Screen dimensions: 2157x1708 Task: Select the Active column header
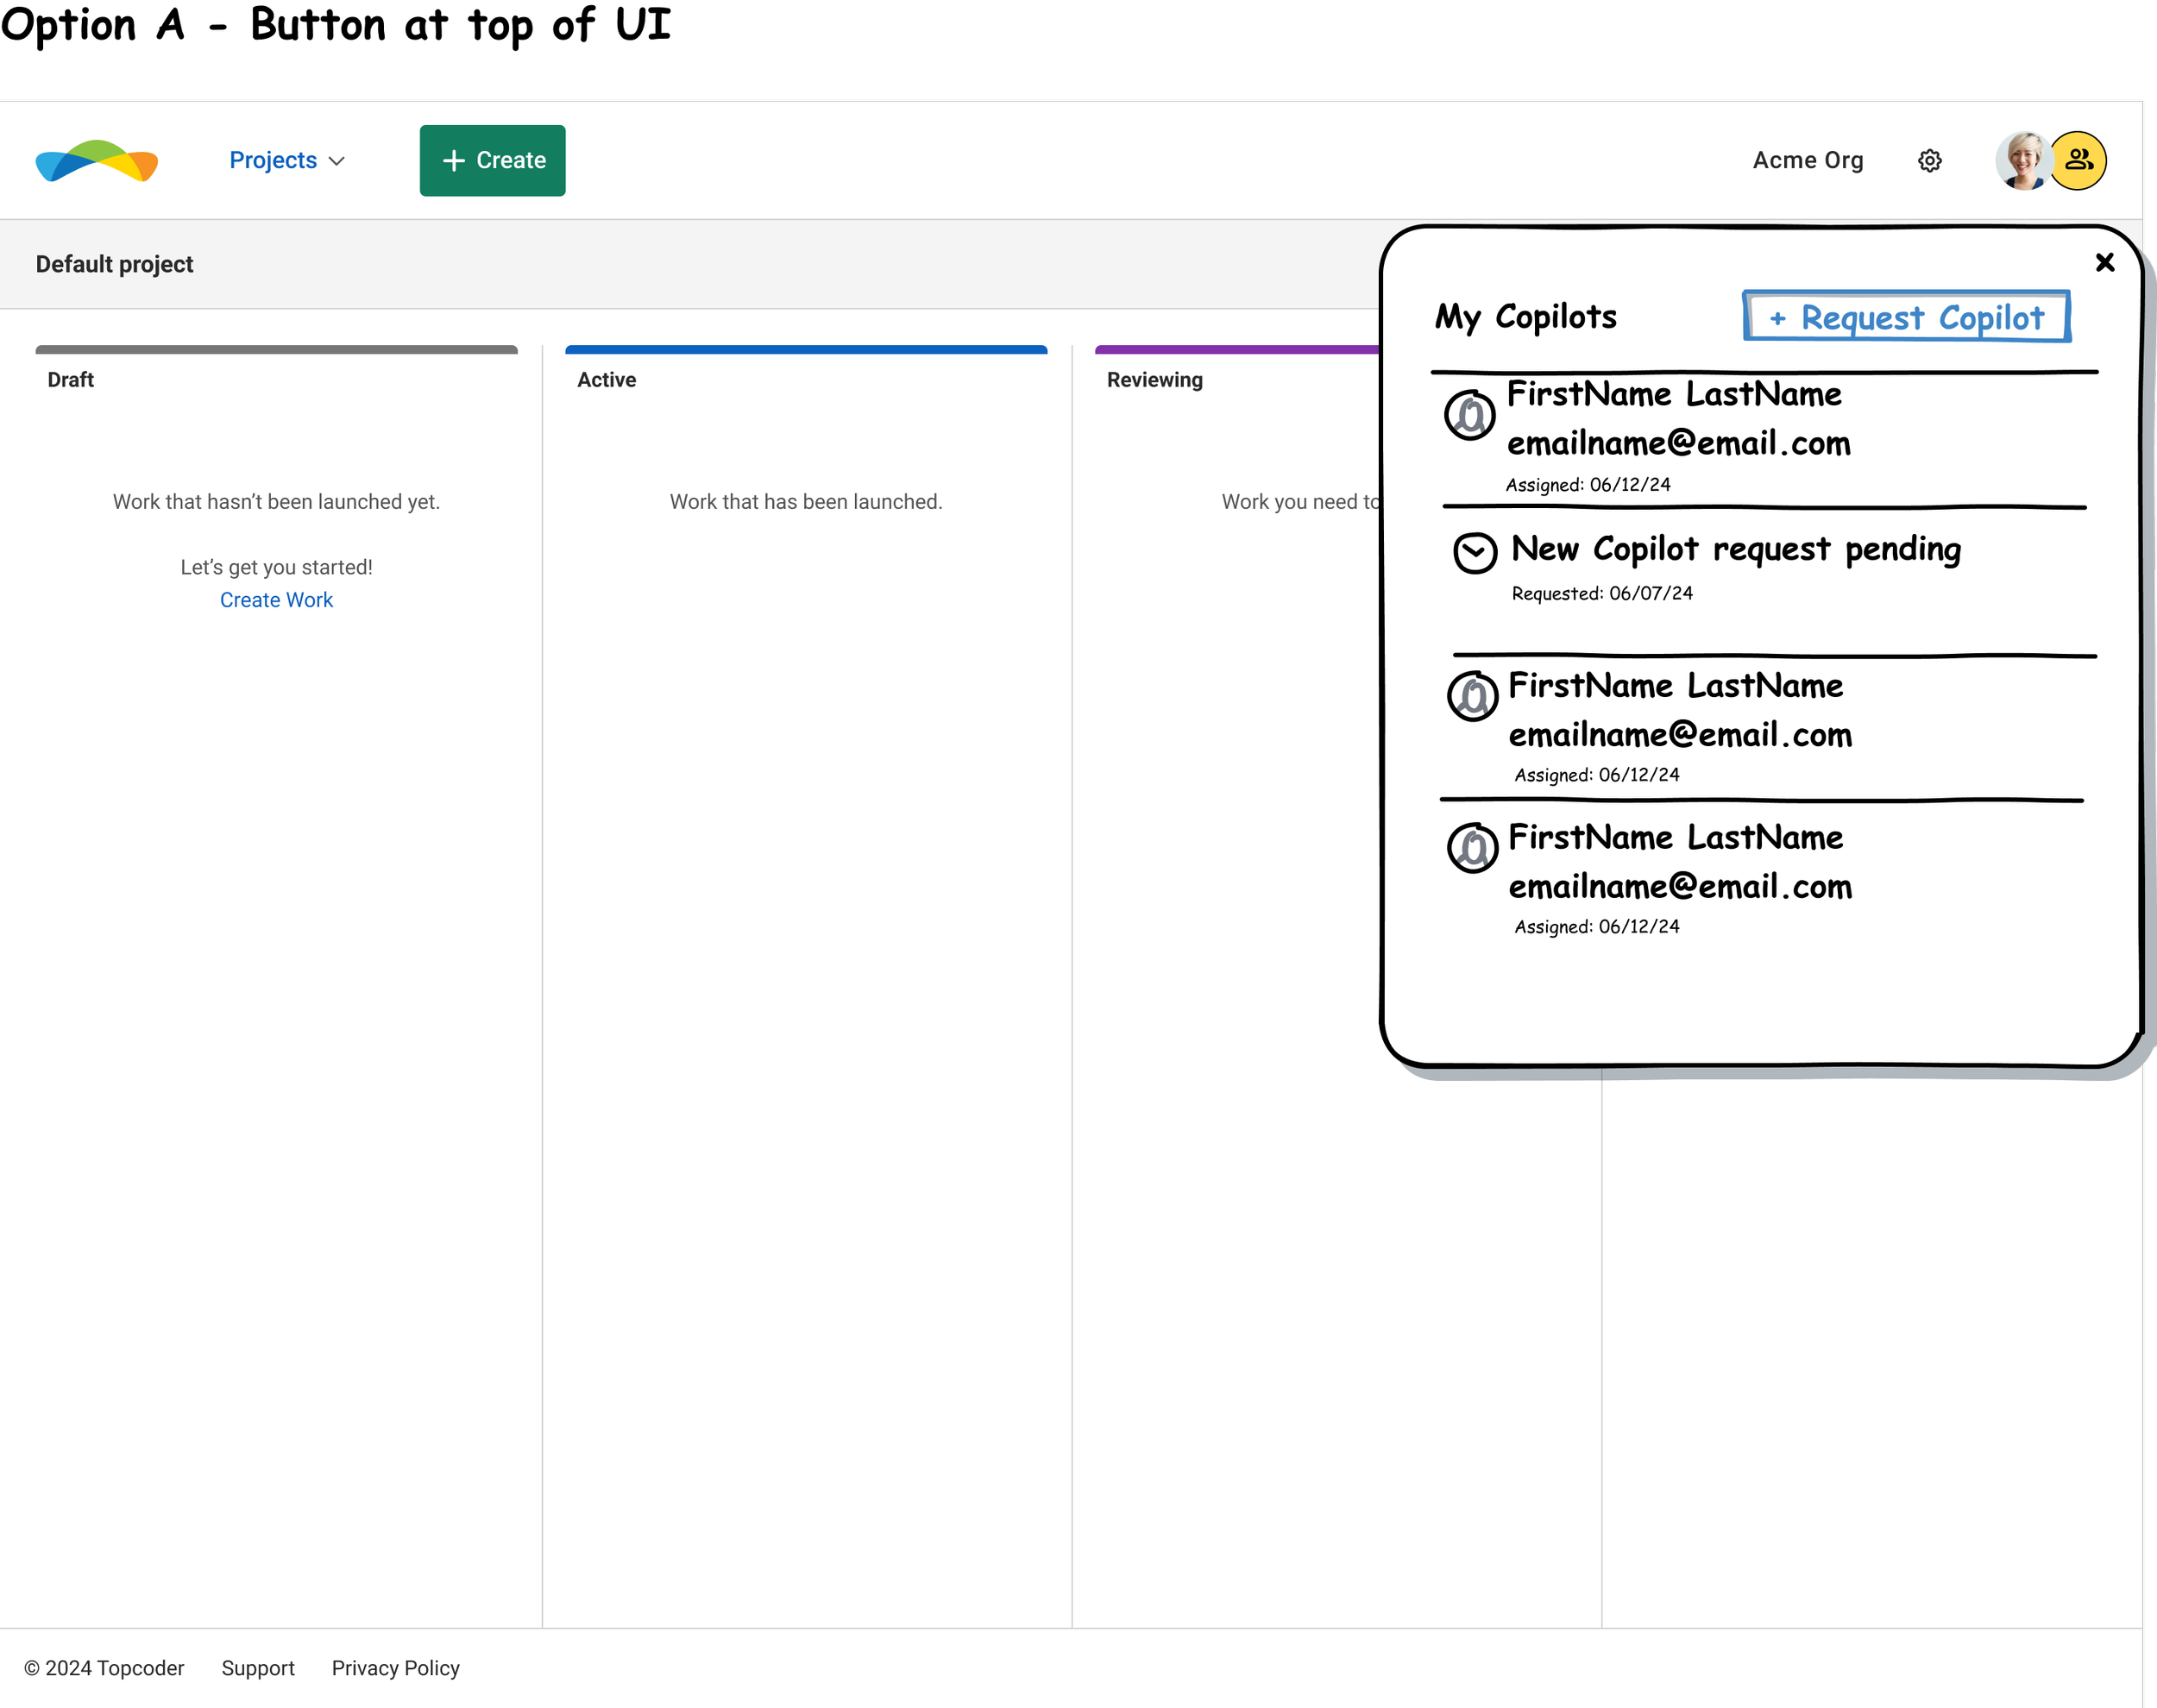[606, 380]
